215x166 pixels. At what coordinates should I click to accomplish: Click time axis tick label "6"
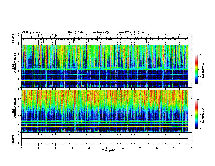point(123,148)
